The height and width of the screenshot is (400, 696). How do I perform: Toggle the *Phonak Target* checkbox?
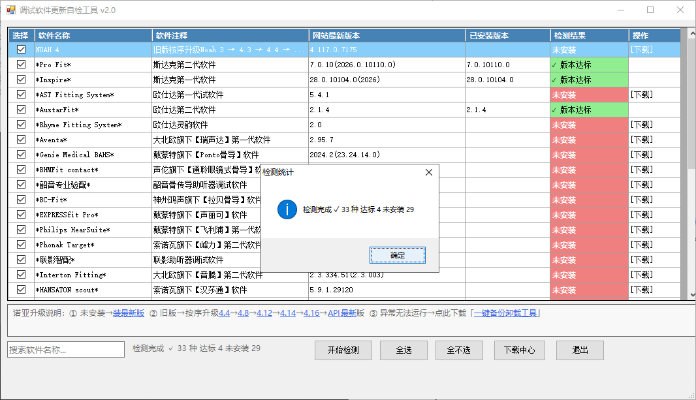(x=21, y=244)
